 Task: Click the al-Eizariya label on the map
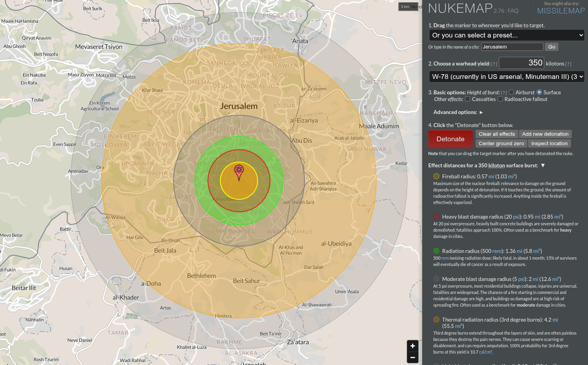pos(304,120)
